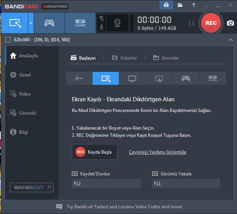Select the screen rectangle recording mode in top bar
The image size is (237, 214).
pyautogui.click(x=15, y=23)
